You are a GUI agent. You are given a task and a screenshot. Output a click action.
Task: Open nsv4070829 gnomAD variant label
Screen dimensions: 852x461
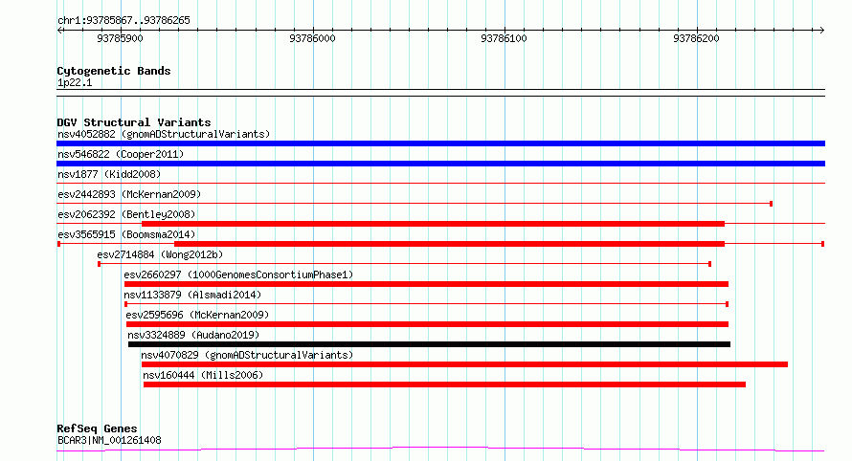[x=247, y=355]
